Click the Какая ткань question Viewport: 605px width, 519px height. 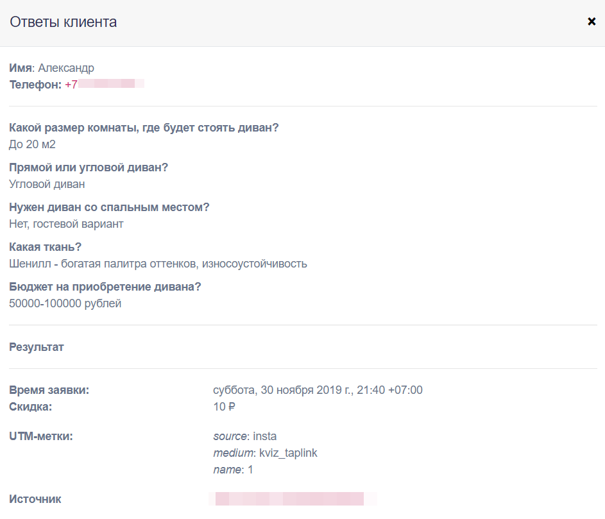[45, 247]
